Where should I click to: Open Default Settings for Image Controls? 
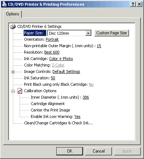(66, 71)
